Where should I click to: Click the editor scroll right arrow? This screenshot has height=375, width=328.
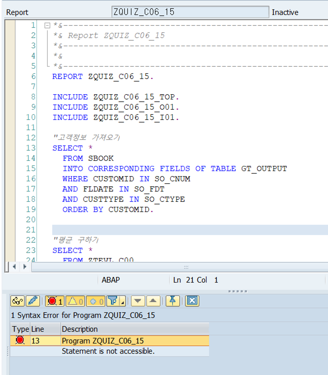coord(25,267)
